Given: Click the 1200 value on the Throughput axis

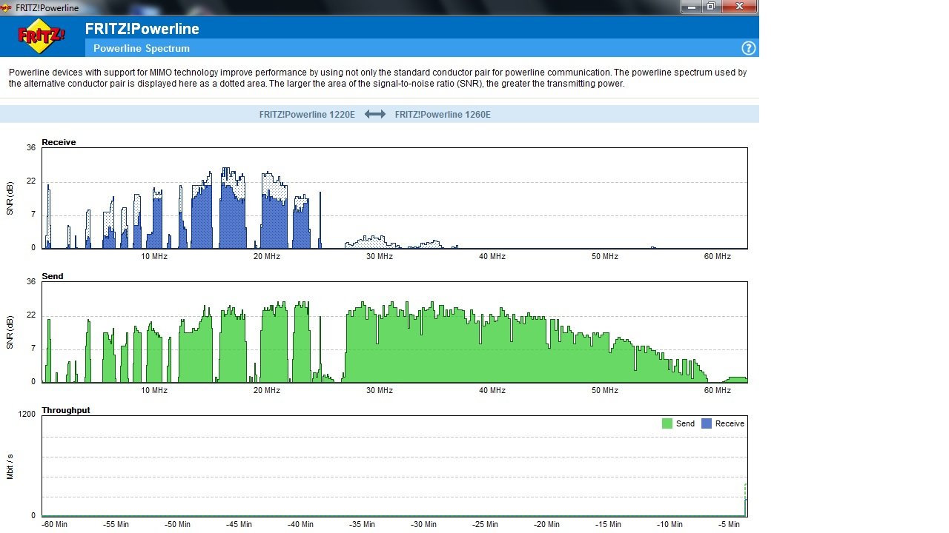Looking at the screenshot, I should [27, 415].
